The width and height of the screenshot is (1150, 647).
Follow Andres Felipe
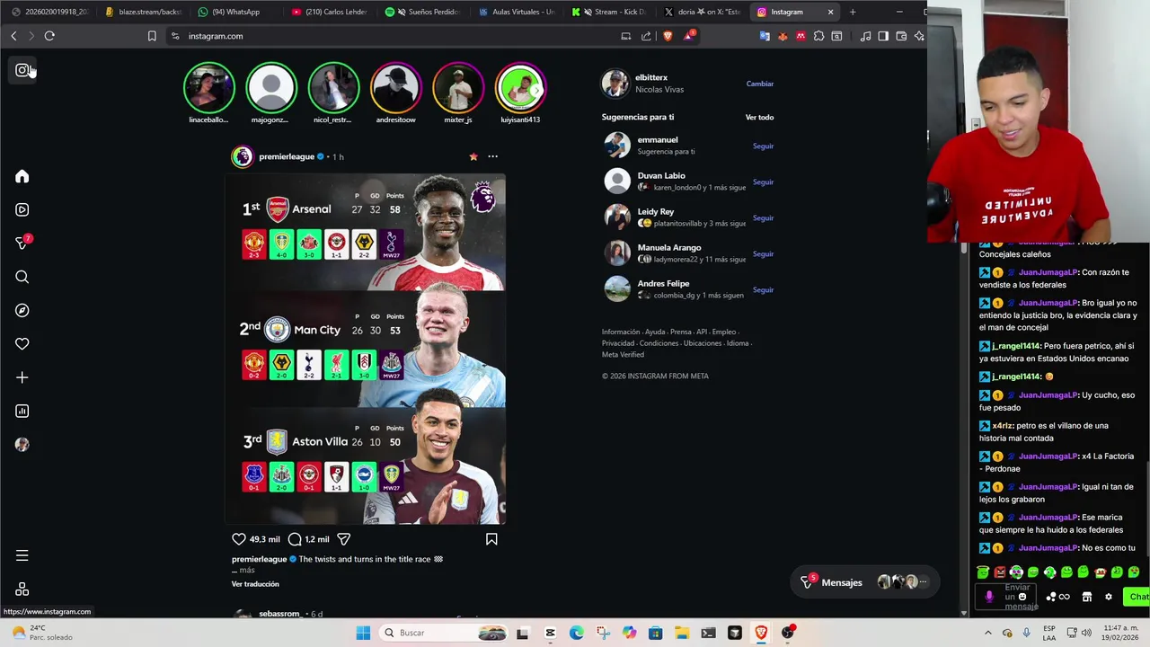point(763,289)
